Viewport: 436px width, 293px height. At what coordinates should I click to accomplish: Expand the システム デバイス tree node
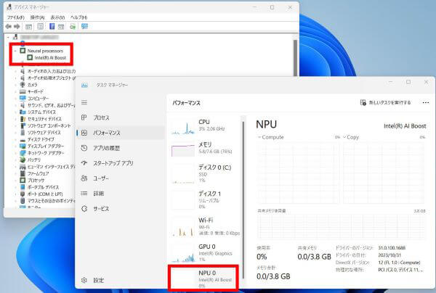click(x=15, y=112)
